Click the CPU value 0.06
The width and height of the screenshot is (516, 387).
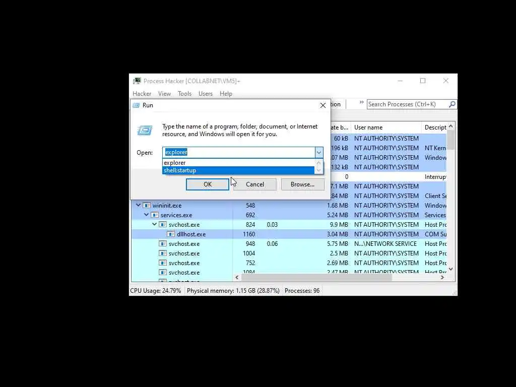coord(272,244)
